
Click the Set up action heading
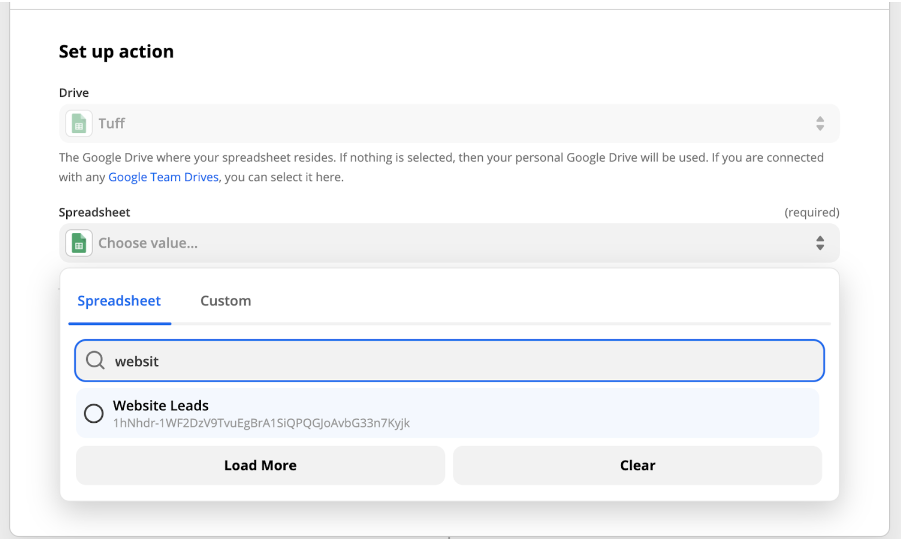tap(116, 51)
